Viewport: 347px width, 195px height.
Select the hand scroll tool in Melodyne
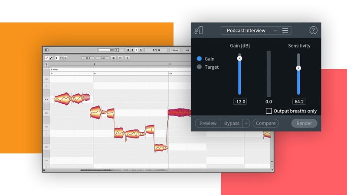[x=61, y=58]
